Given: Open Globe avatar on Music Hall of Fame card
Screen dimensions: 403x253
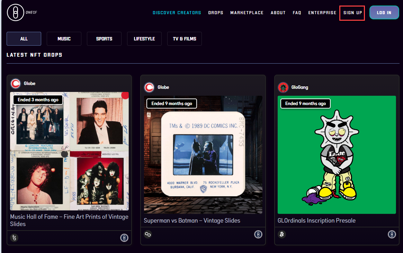Looking at the screenshot, I should pos(16,83).
